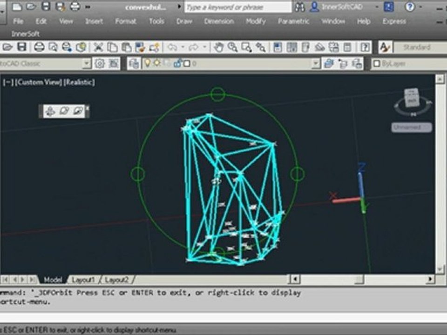Screen dimensions: 447x335
Task: Open the Modify menu
Action: pyautogui.click(x=256, y=21)
